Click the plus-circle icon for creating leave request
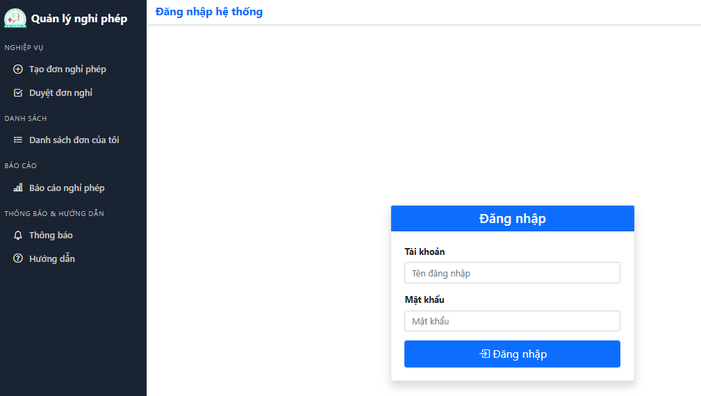Screen dimensions: 701x396 click(18, 69)
